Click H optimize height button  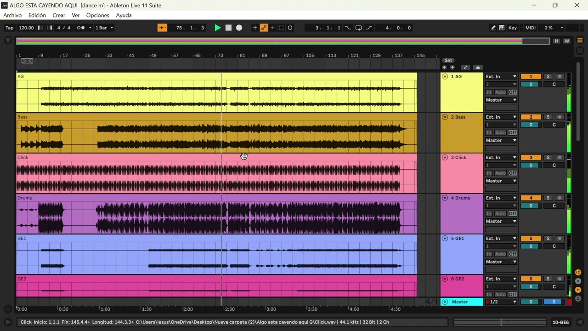[x=556, y=41]
